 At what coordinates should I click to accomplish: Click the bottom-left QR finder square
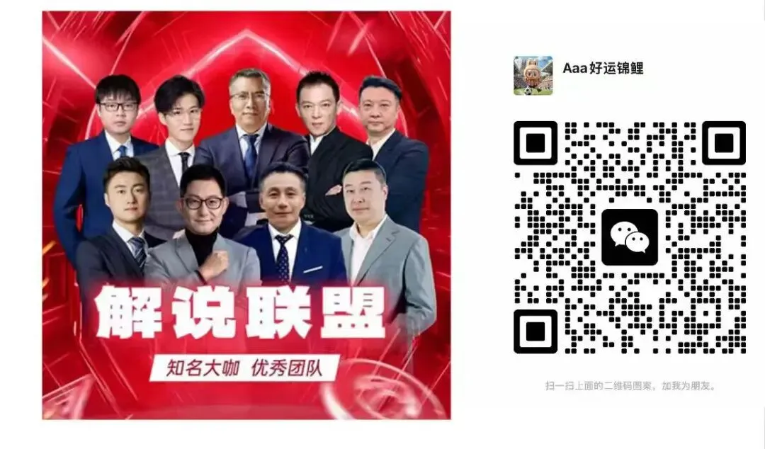(x=535, y=331)
